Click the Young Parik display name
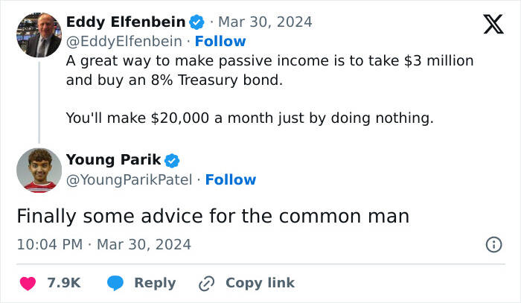Image resolution: width=521 pixels, height=303 pixels. [113, 159]
